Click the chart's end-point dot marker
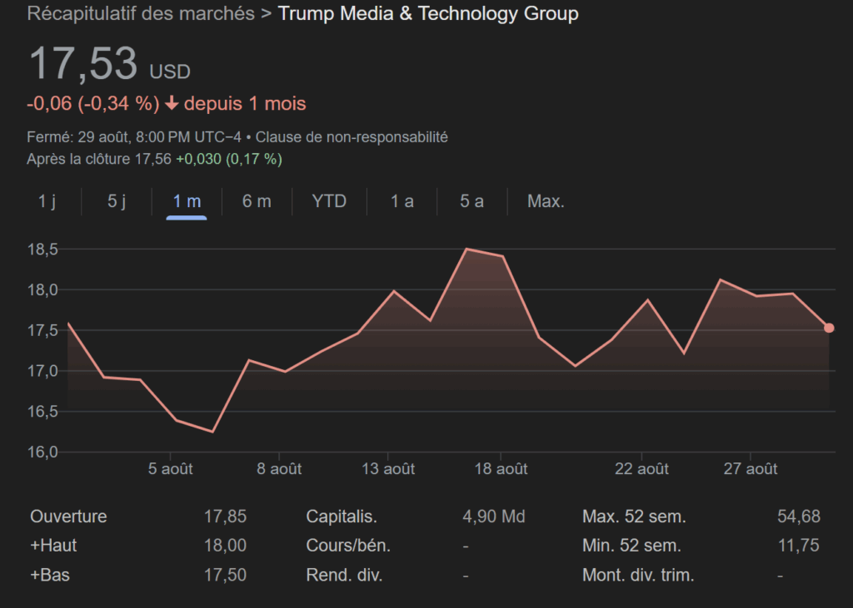The height and width of the screenshot is (608, 853). click(829, 329)
